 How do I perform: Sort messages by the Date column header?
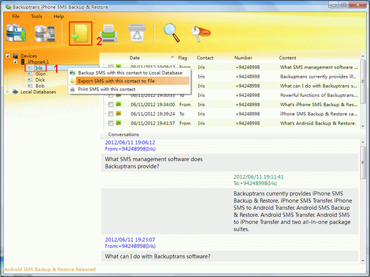click(134, 58)
